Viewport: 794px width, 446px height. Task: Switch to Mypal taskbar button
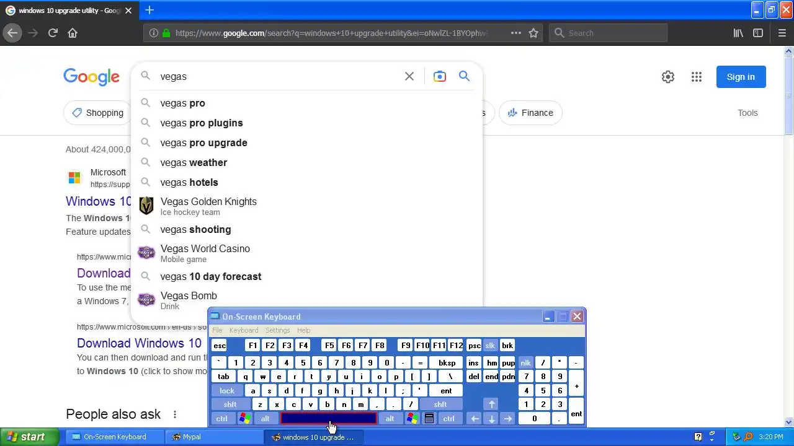click(x=215, y=437)
